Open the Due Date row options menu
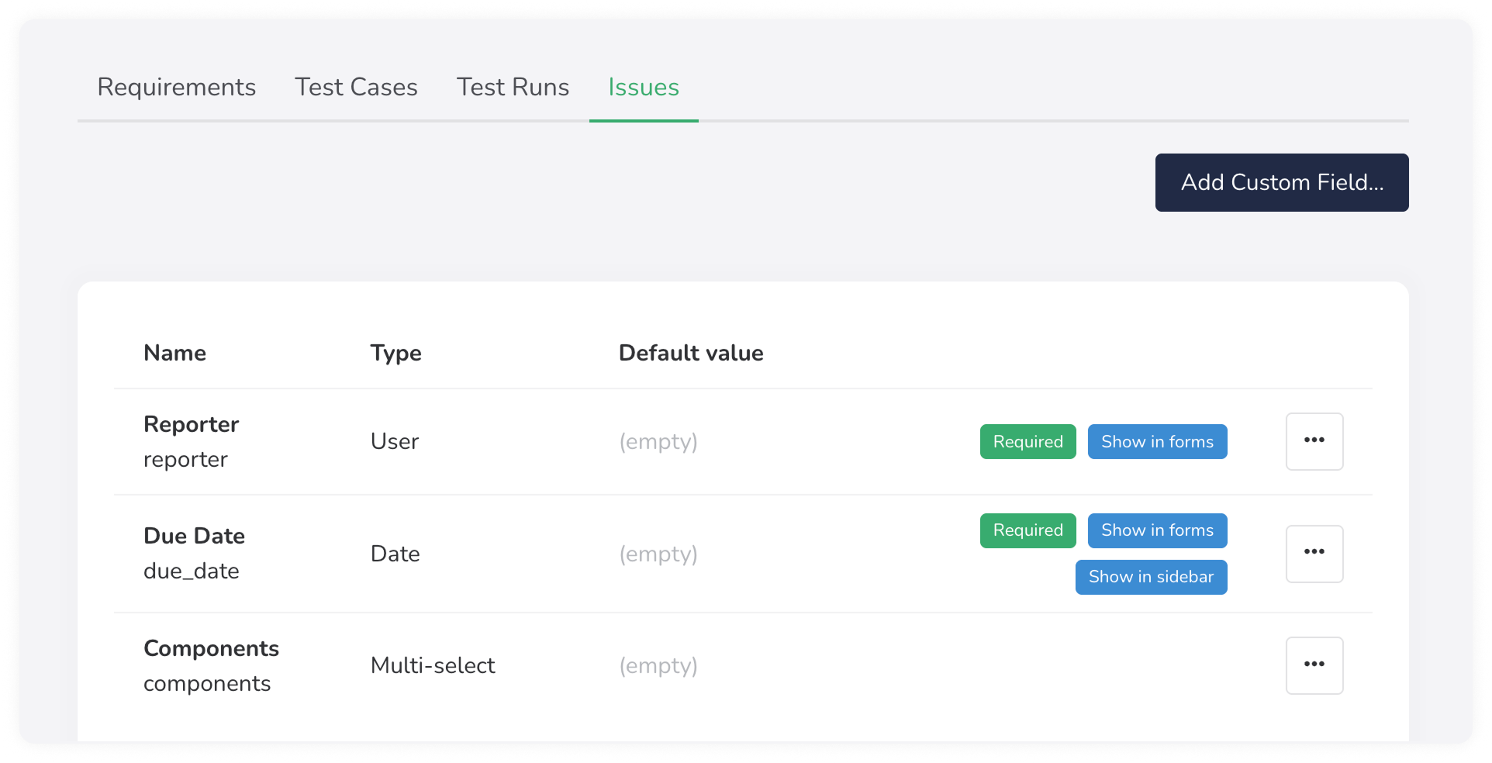1492x763 pixels. pyautogui.click(x=1314, y=553)
